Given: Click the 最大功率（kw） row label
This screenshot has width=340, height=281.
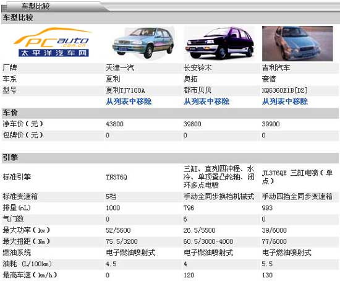Looking at the screenshot, I should tap(26, 230).
